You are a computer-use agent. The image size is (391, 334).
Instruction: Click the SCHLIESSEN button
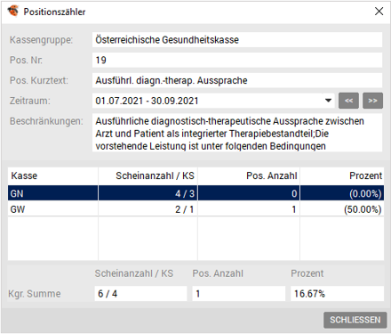coord(355,320)
